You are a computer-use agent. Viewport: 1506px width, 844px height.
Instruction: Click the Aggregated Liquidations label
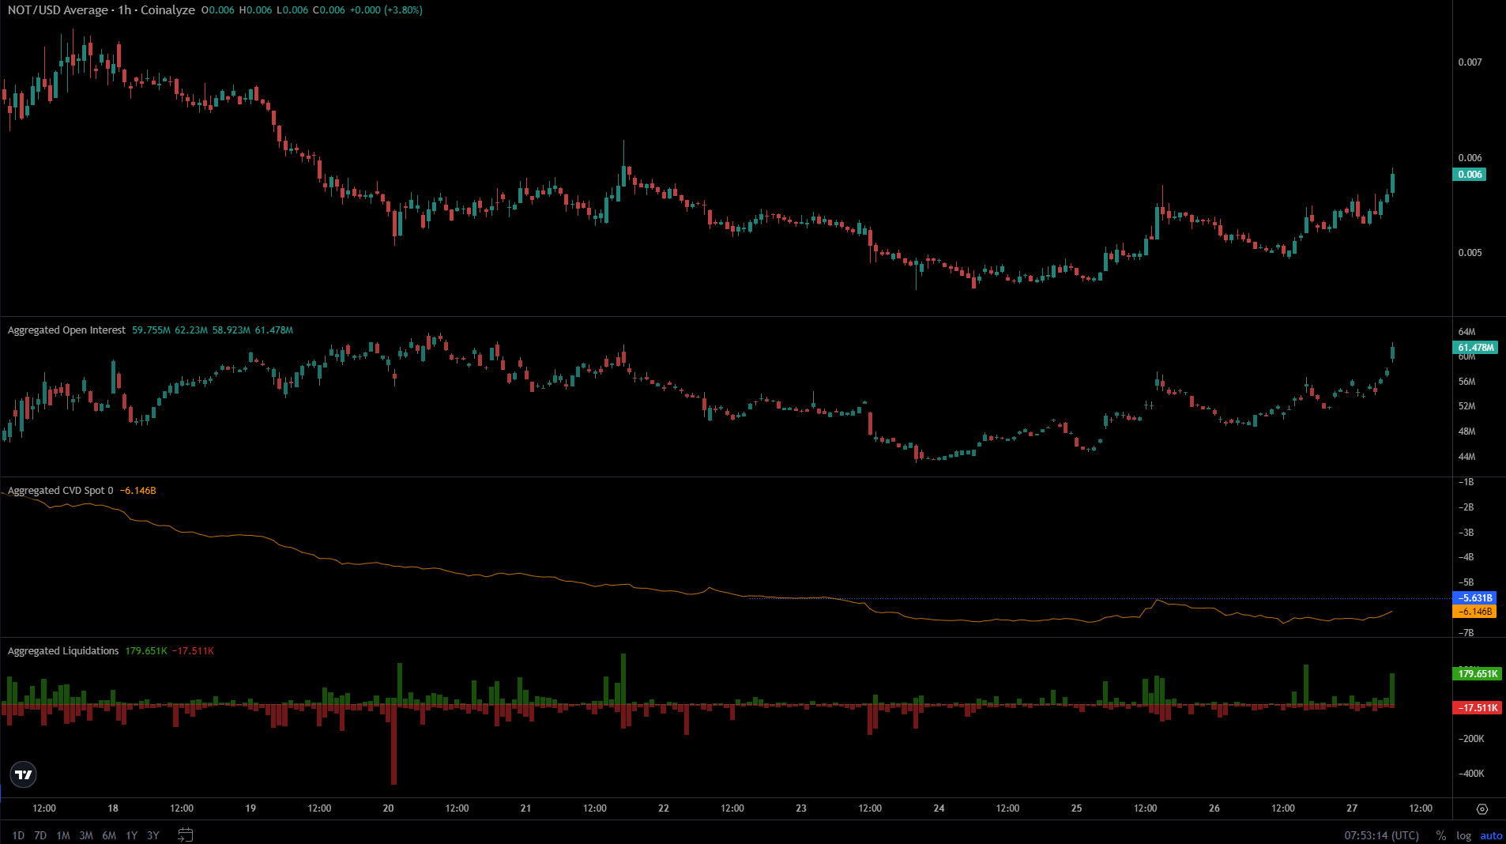point(63,651)
